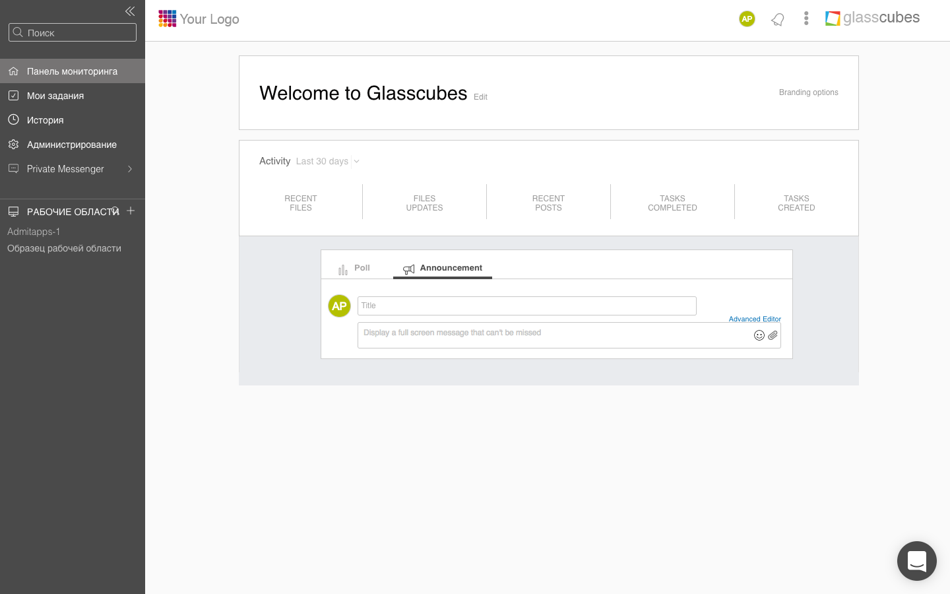The width and height of the screenshot is (950, 594).
Task: Click the Welcome to Glasscubes heading
Action: 364,93
